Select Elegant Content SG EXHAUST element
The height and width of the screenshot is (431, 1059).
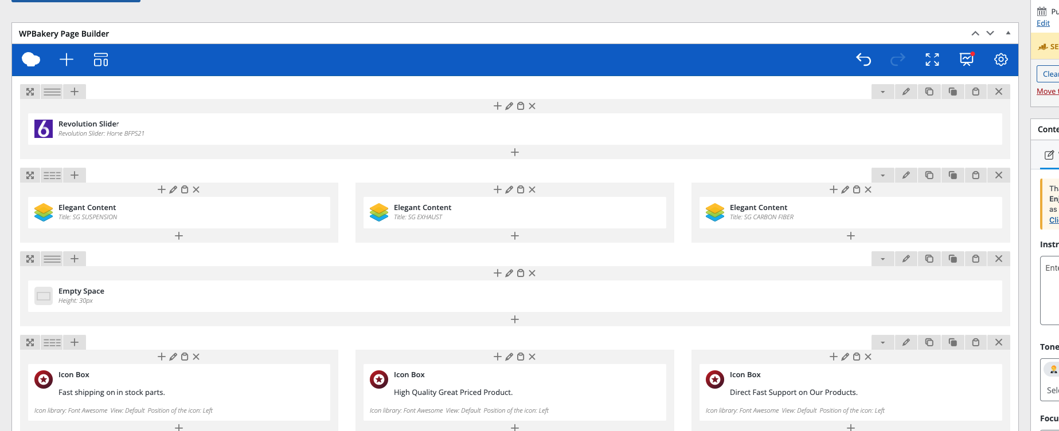(x=515, y=212)
